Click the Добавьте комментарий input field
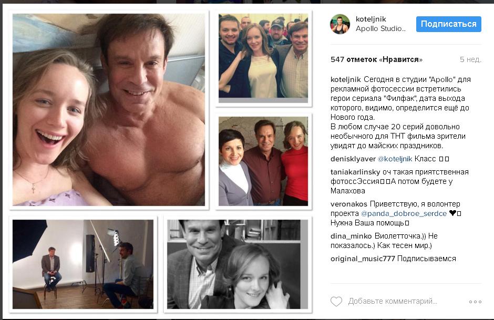This screenshot has height=320, width=494. tap(393, 302)
